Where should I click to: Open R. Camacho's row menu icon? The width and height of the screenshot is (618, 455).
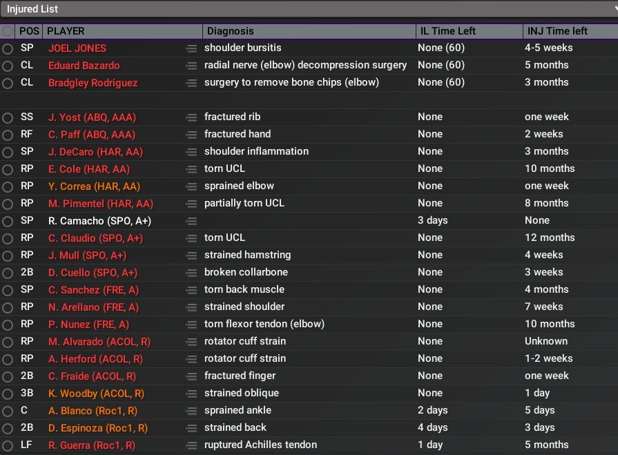tap(191, 221)
